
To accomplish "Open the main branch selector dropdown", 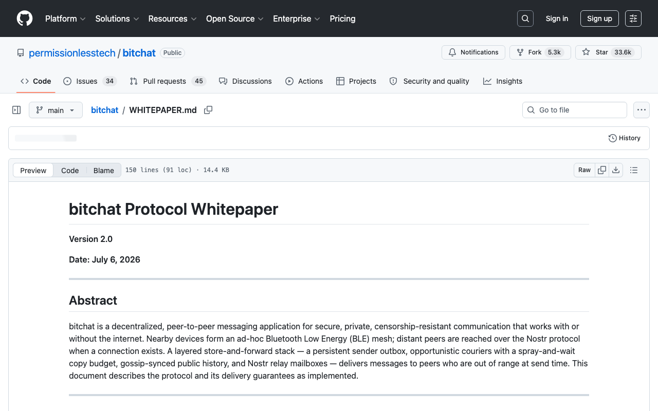I will (56, 110).
